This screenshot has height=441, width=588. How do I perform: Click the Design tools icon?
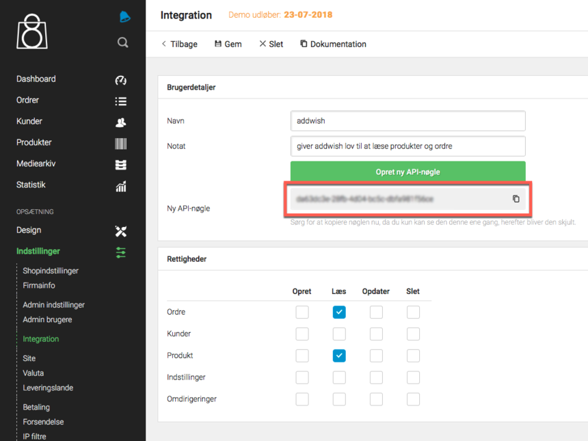point(121,231)
